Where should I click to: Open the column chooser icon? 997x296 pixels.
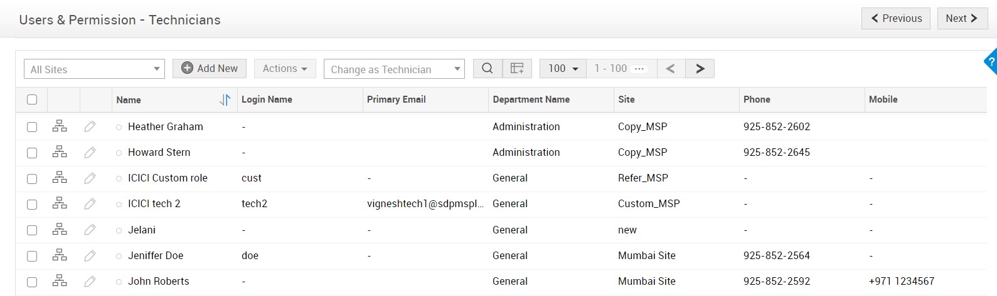(x=517, y=68)
